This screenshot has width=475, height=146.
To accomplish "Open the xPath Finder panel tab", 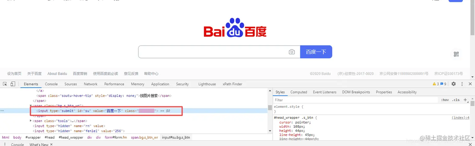I will 232,84.
